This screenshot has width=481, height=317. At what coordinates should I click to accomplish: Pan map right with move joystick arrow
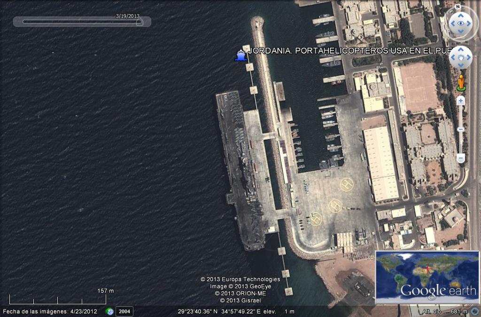(x=469, y=57)
